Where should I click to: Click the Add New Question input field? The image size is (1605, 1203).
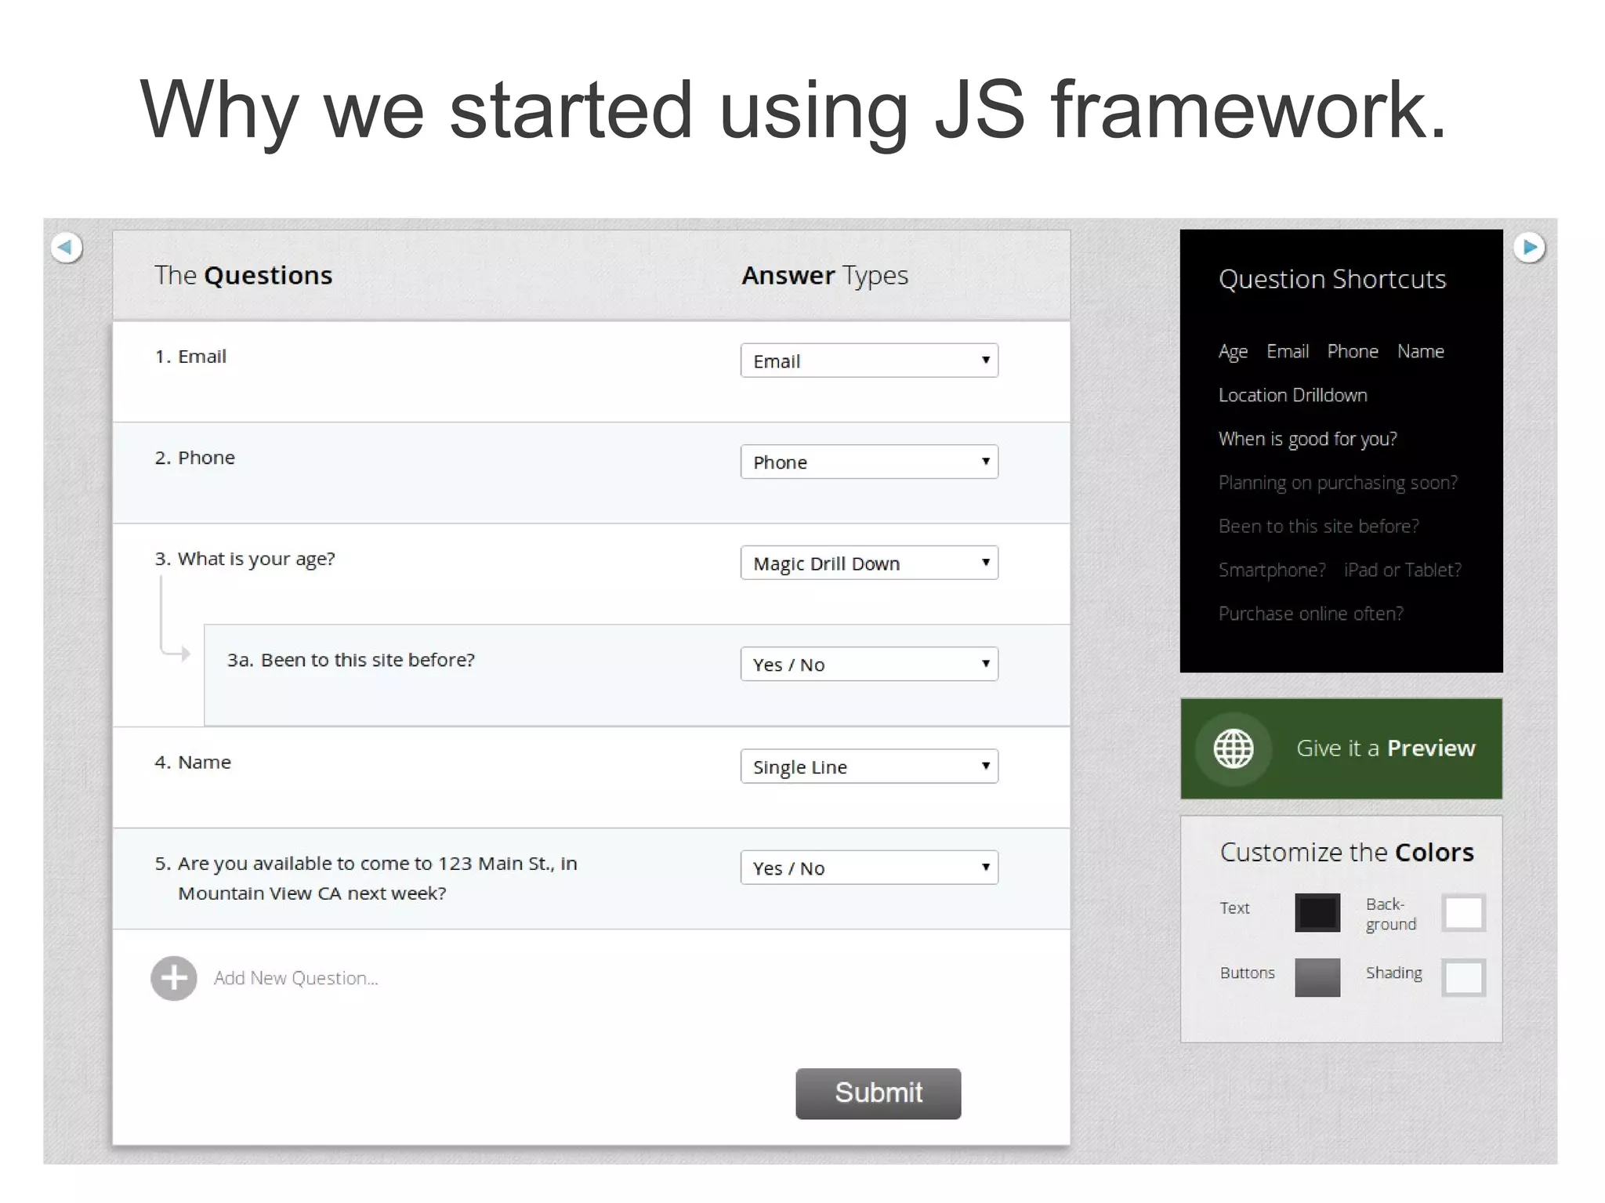(x=296, y=978)
